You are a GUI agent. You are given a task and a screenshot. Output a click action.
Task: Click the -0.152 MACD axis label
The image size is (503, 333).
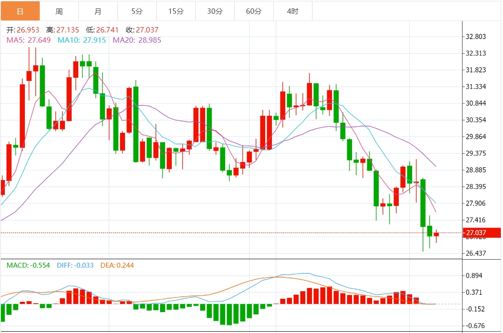coord(475,309)
